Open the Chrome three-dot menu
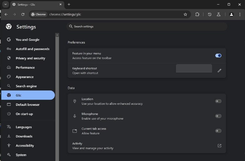This screenshot has width=245, height=161. pyautogui.click(x=240, y=14)
